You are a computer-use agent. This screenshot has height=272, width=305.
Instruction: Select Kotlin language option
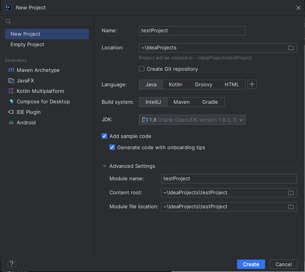click(175, 85)
